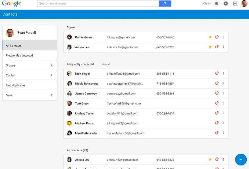This screenshot has width=249, height=169.
Task: Open the notifications bell
Action: [226, 3]
